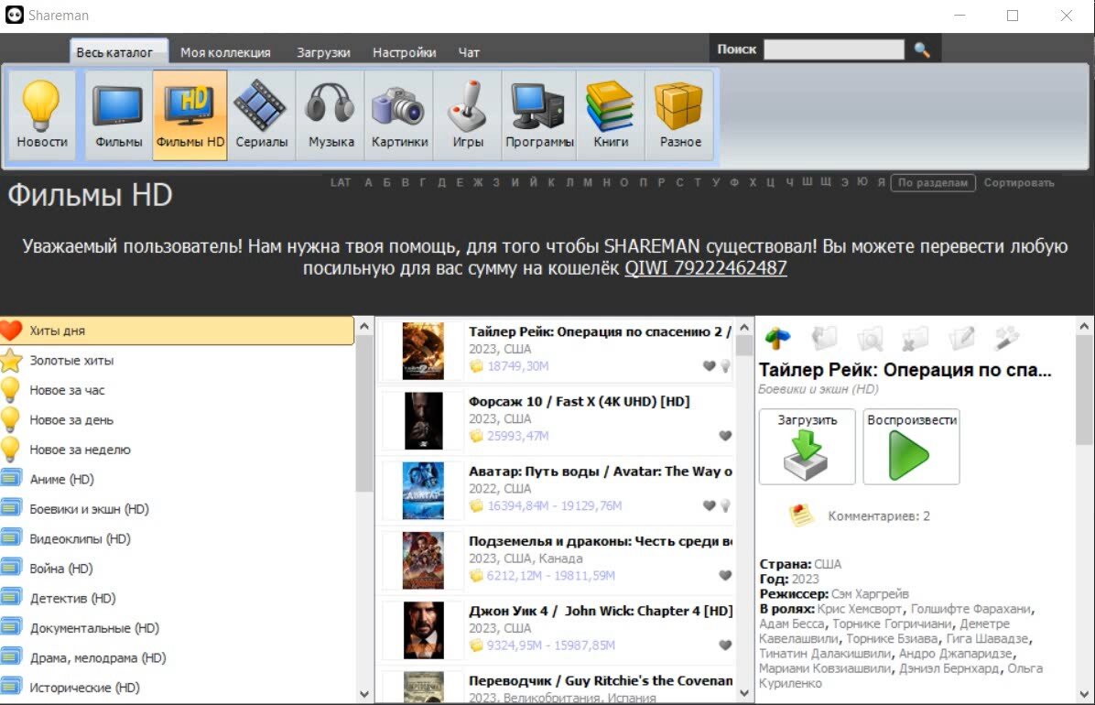The image size is (1095, 705).
Task: Open the Видеоклипы (HD) section
Action: click(177, 538)
